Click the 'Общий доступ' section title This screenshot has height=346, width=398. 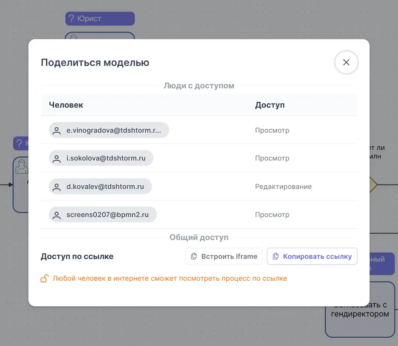point(199,237)
